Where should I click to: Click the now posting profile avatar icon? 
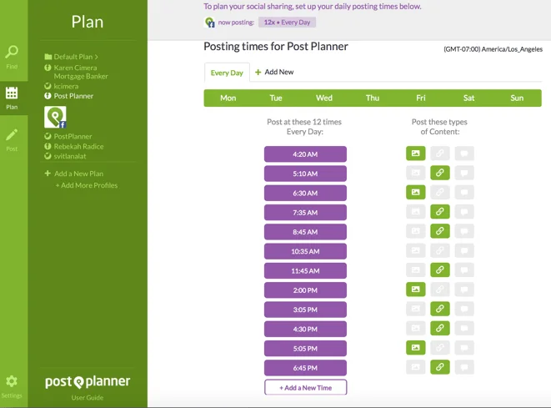(x=209, y=23)
